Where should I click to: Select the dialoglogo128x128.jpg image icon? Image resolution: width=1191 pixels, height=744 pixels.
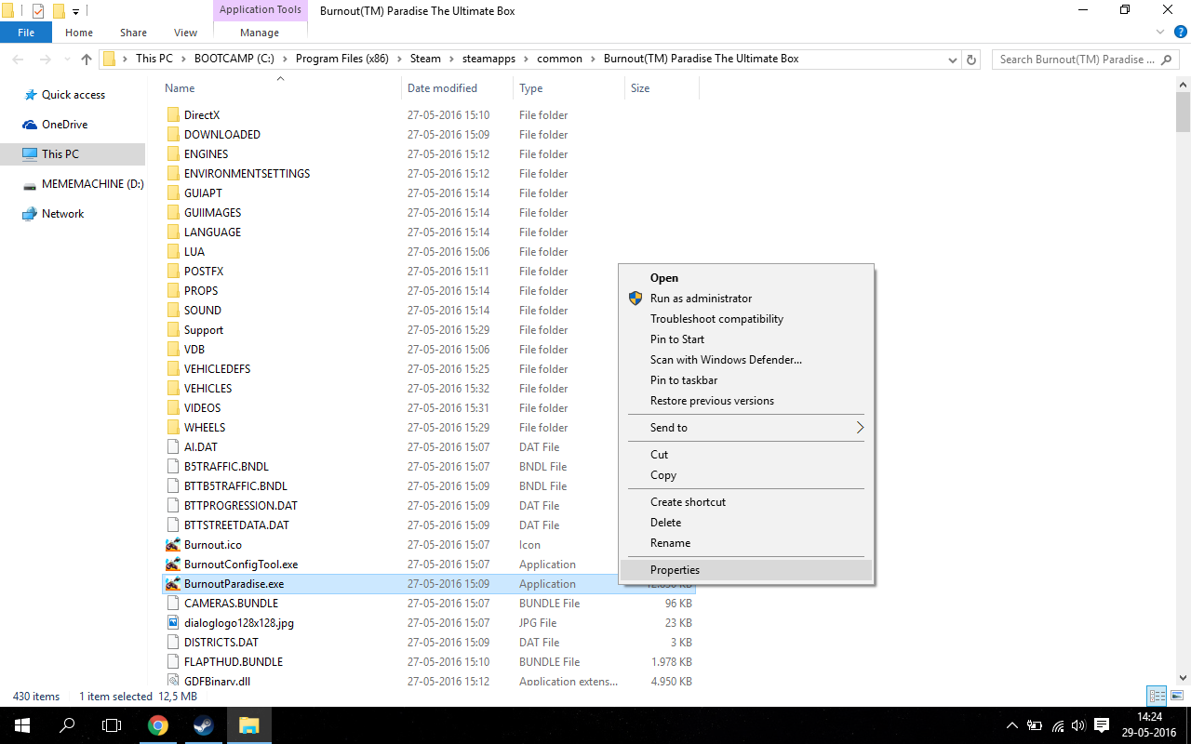click(x=173, y=623)
